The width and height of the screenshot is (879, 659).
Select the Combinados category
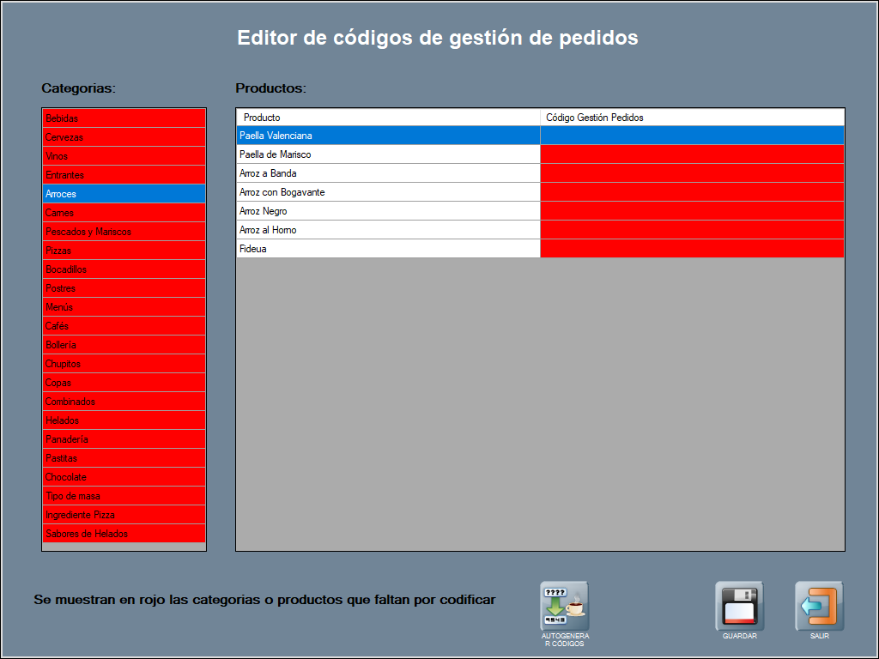click(x=124, y=402)
